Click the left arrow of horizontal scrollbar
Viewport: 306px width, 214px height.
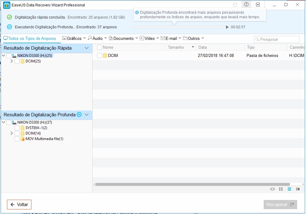94,184
